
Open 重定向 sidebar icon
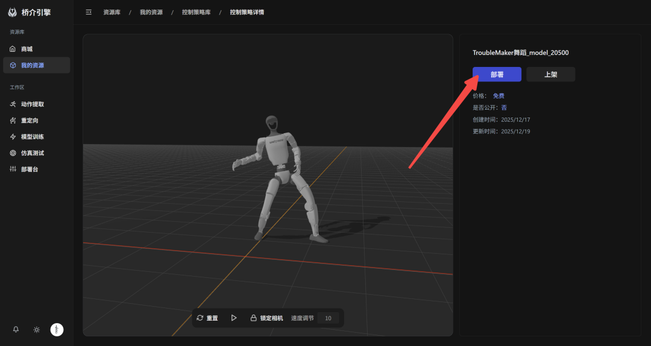(x=13, y=121)
